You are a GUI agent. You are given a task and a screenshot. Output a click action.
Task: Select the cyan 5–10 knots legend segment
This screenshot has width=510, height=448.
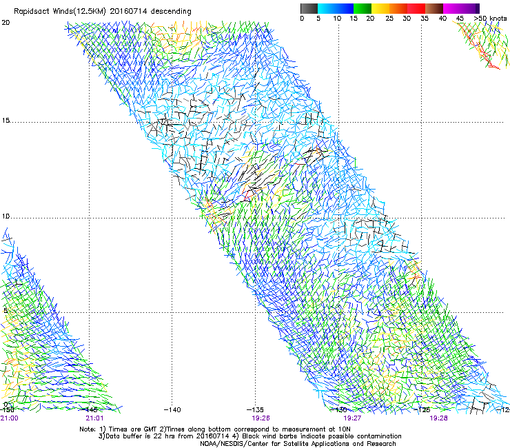(x=326, y=8)
